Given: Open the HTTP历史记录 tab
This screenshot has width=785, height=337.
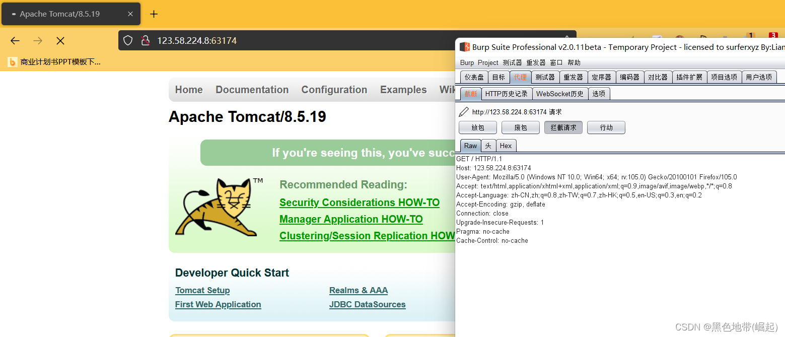Looking at the screenshot, I should coord(507,93).
